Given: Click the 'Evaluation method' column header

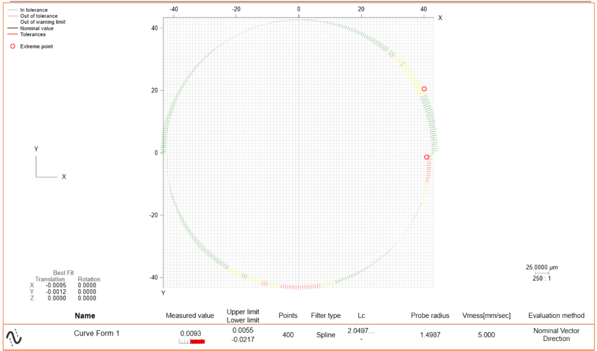Looking at the screenshot, I should point(556,316).
